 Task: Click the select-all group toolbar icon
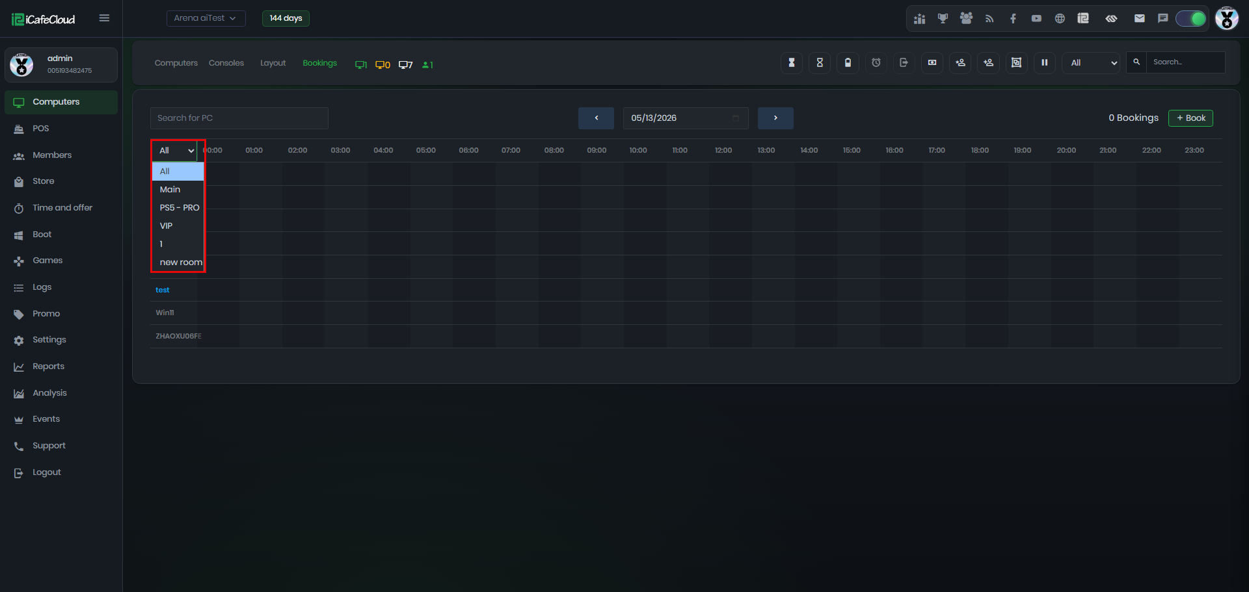pos(1016,62)
